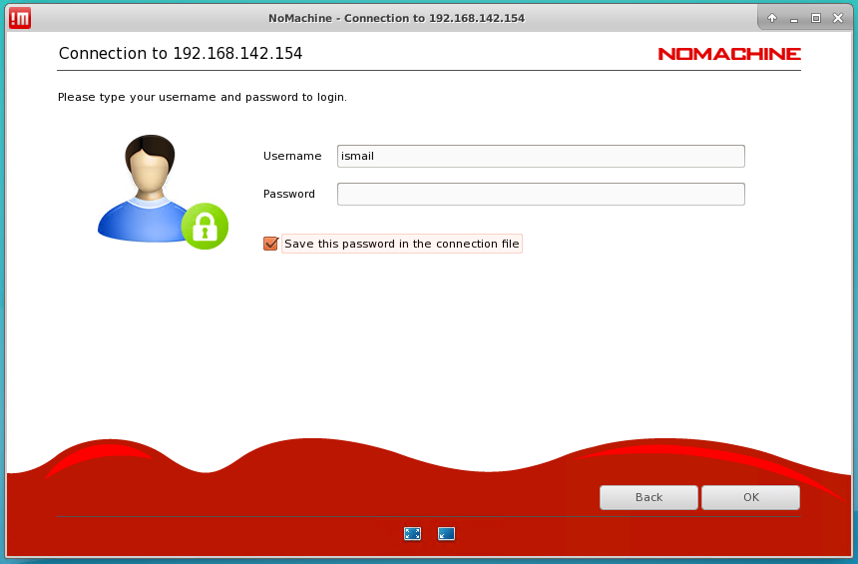
Task: Maximize the NoMachine window
Action: (816, 18)
